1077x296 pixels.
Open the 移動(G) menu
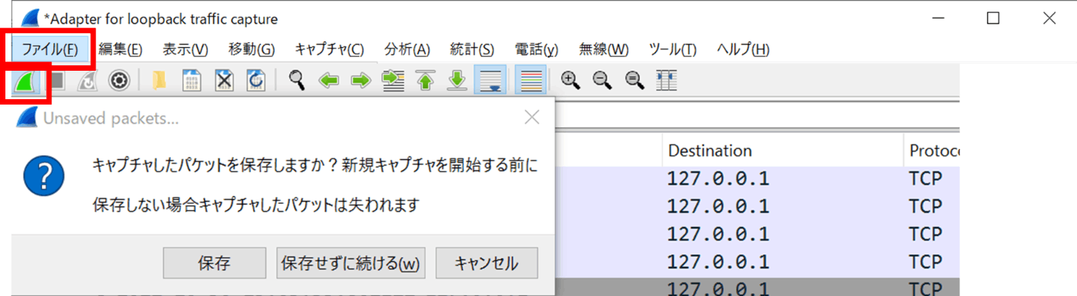tap(252, 50)
